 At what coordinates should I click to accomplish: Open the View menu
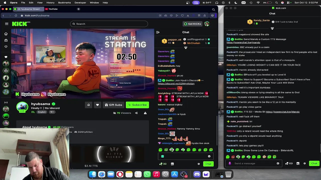[x=40, y=2]
